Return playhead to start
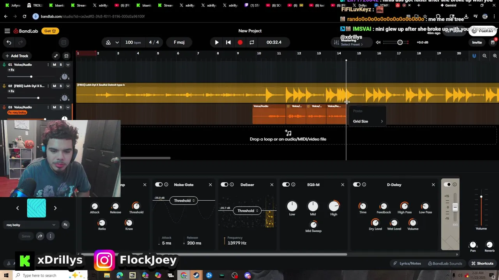Viewport: 499px width, 280px height. (x=228, y=42)
